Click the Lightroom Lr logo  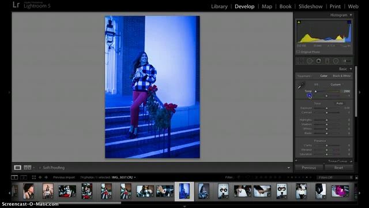click(x=16, y=5)
